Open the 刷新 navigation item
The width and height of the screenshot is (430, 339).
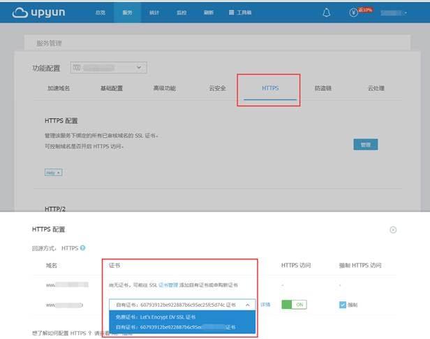point(209,13)
